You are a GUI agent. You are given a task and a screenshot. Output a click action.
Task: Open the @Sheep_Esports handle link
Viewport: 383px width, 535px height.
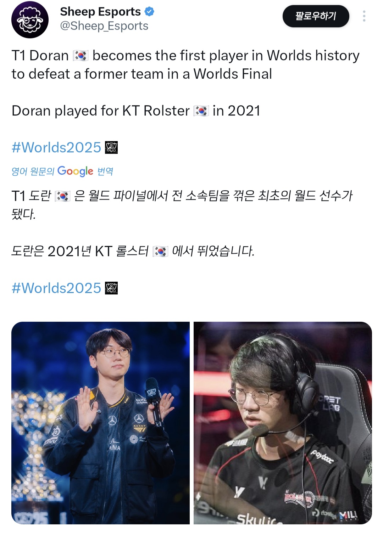coord(104,26)
